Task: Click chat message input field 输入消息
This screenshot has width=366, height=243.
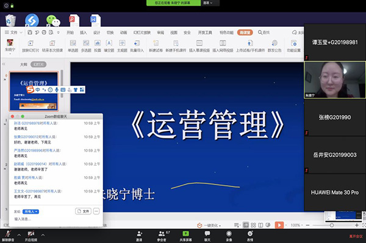Action: (x=56, y=219)
